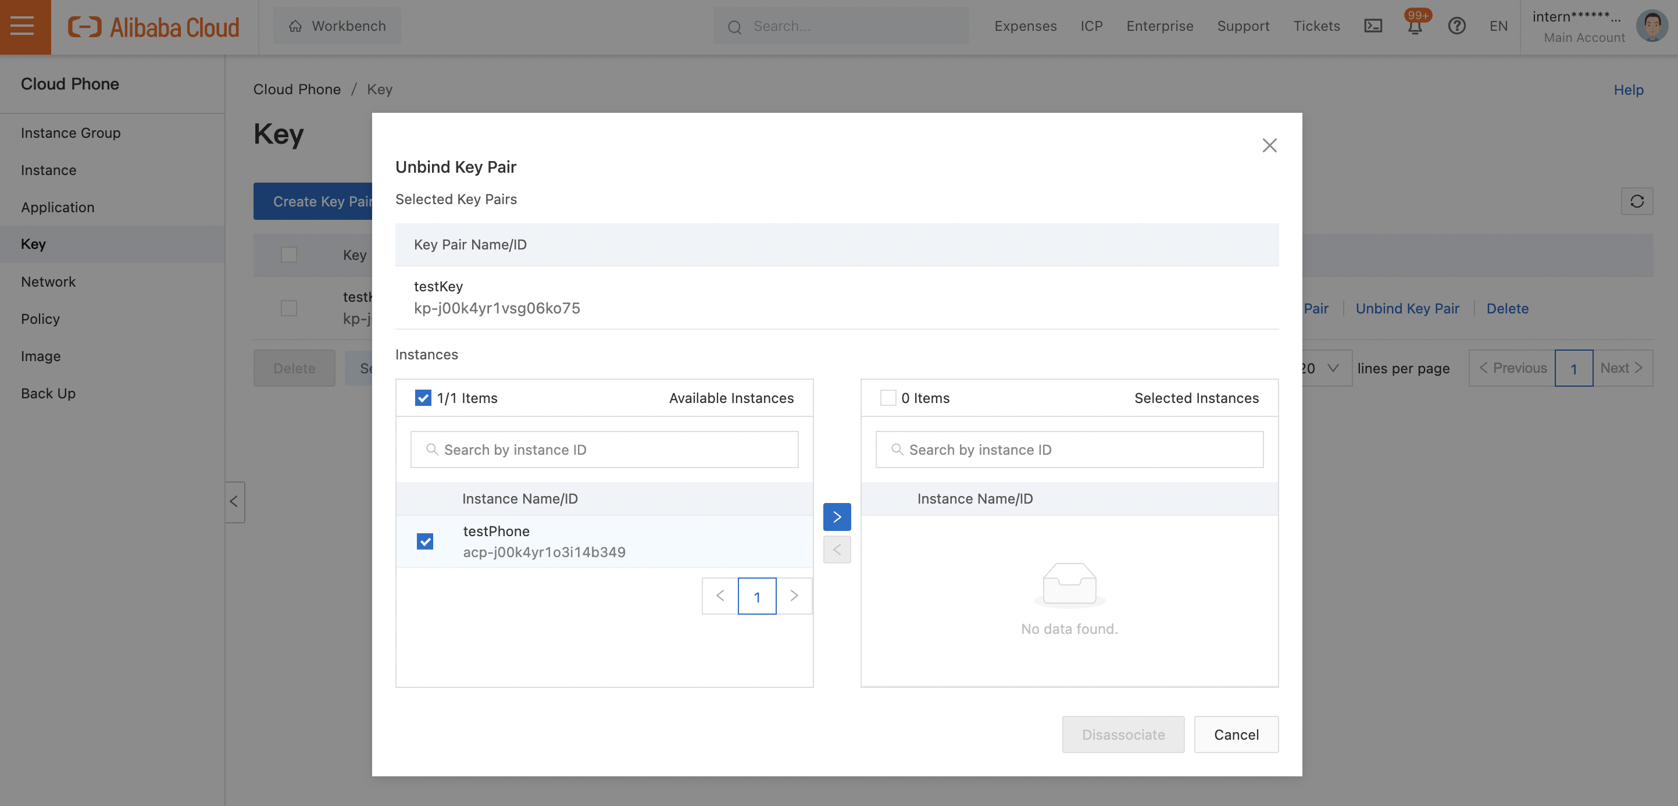The width and height of the screenshot is (1678, 806).
Task: Toggle the 0 Items select-all checkbox
Action: pos(887,397)
